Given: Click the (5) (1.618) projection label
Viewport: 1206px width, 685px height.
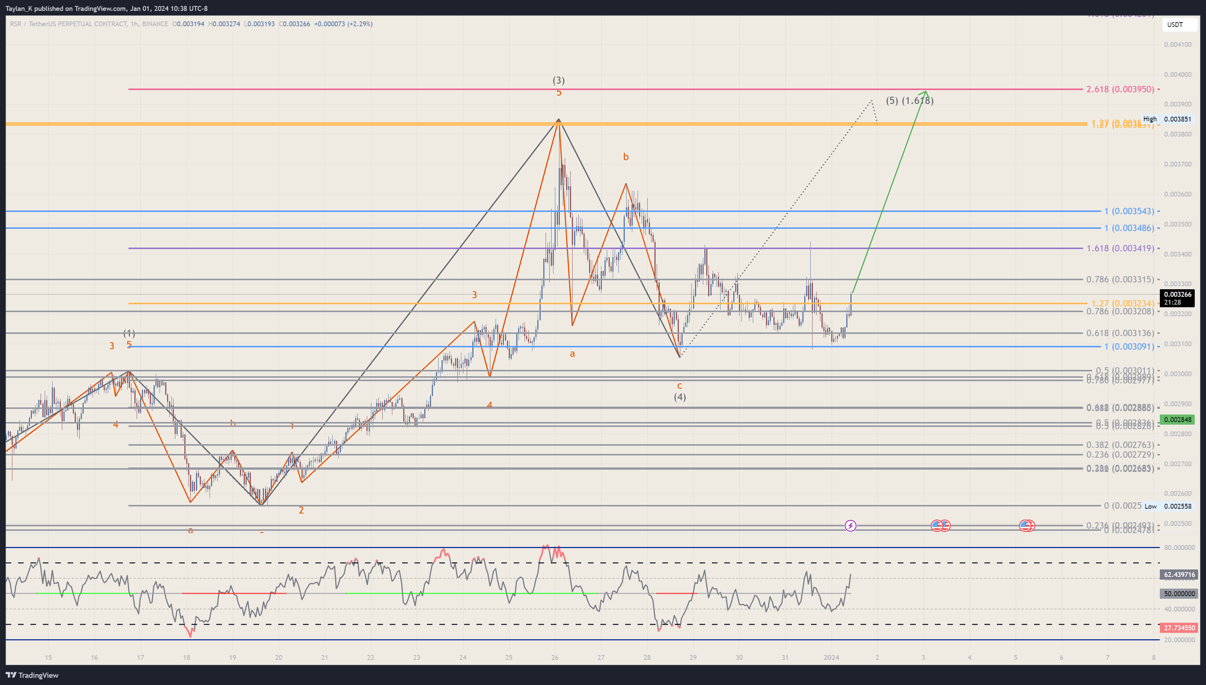Looking at the screenshot, I should 909,101.
